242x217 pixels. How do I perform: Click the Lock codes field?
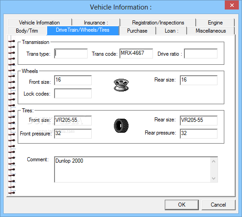coord(73,93)
